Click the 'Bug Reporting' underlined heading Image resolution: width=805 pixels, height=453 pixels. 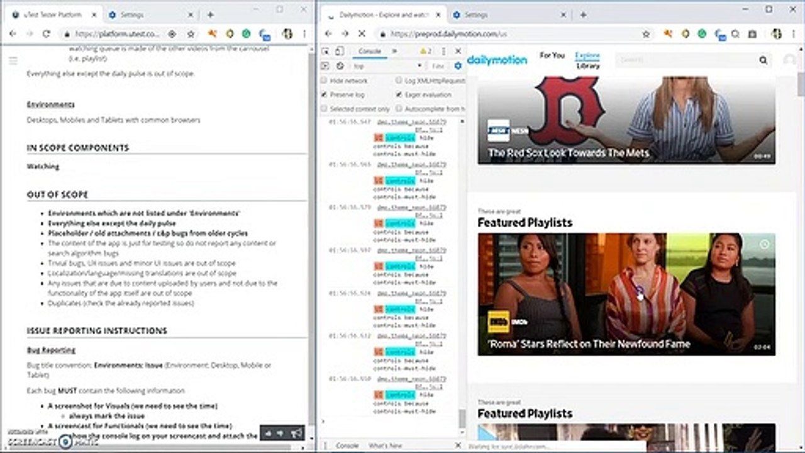[51, 350]
